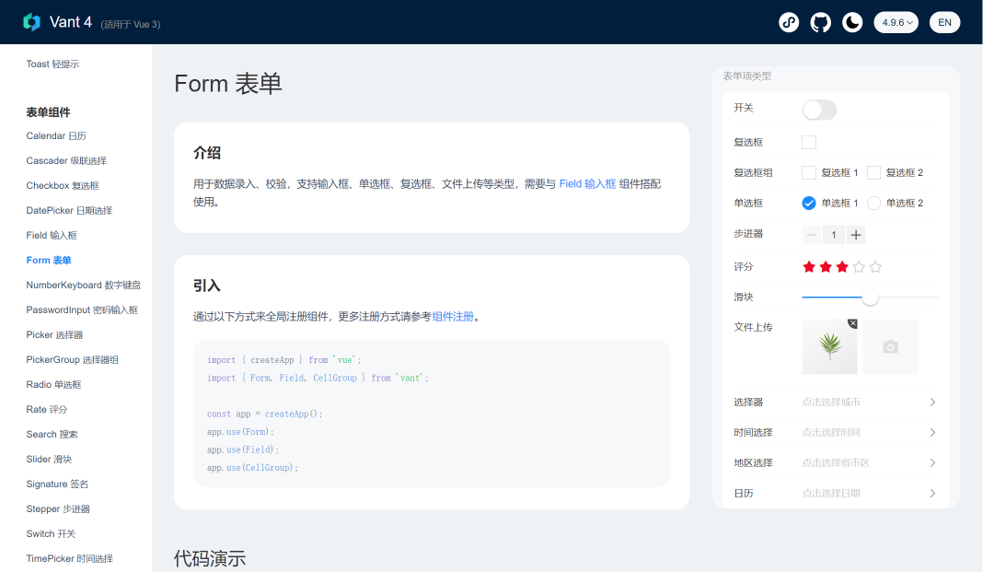Open the Calendar 日历 sidebar entry
Viewport: 994px width, 572px height.
58,134
